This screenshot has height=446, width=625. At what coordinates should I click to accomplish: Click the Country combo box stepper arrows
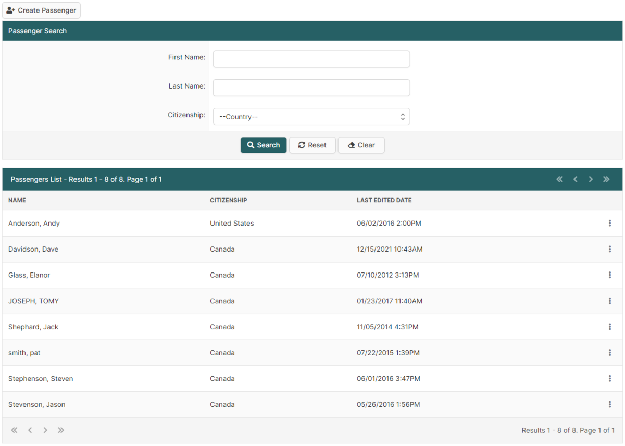[403, 116]
